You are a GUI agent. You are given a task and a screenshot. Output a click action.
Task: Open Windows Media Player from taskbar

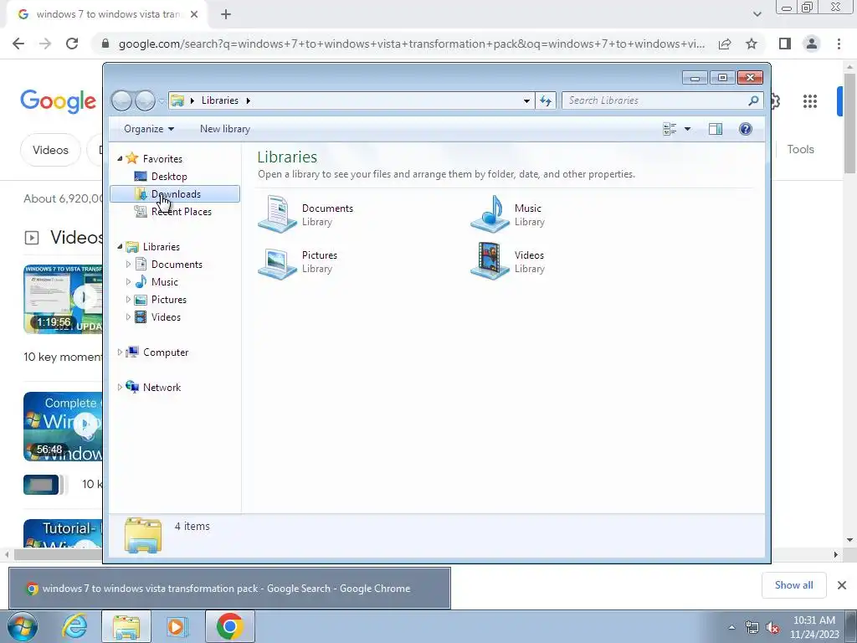tap(177, 626)
